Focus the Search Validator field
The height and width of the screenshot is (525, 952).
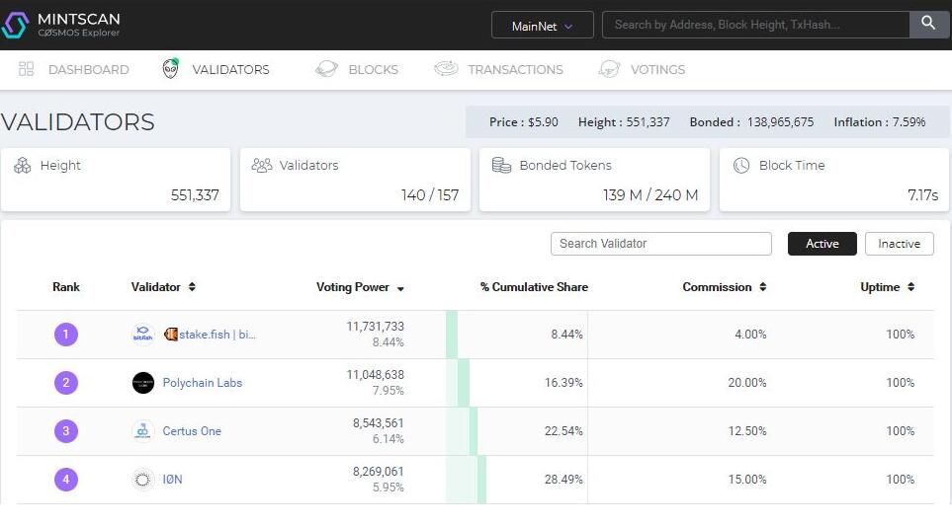(661, 244)
